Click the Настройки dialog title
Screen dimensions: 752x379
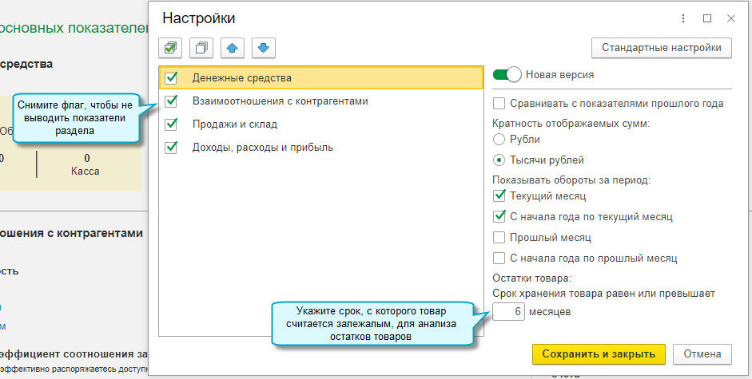tap(198, 18)
